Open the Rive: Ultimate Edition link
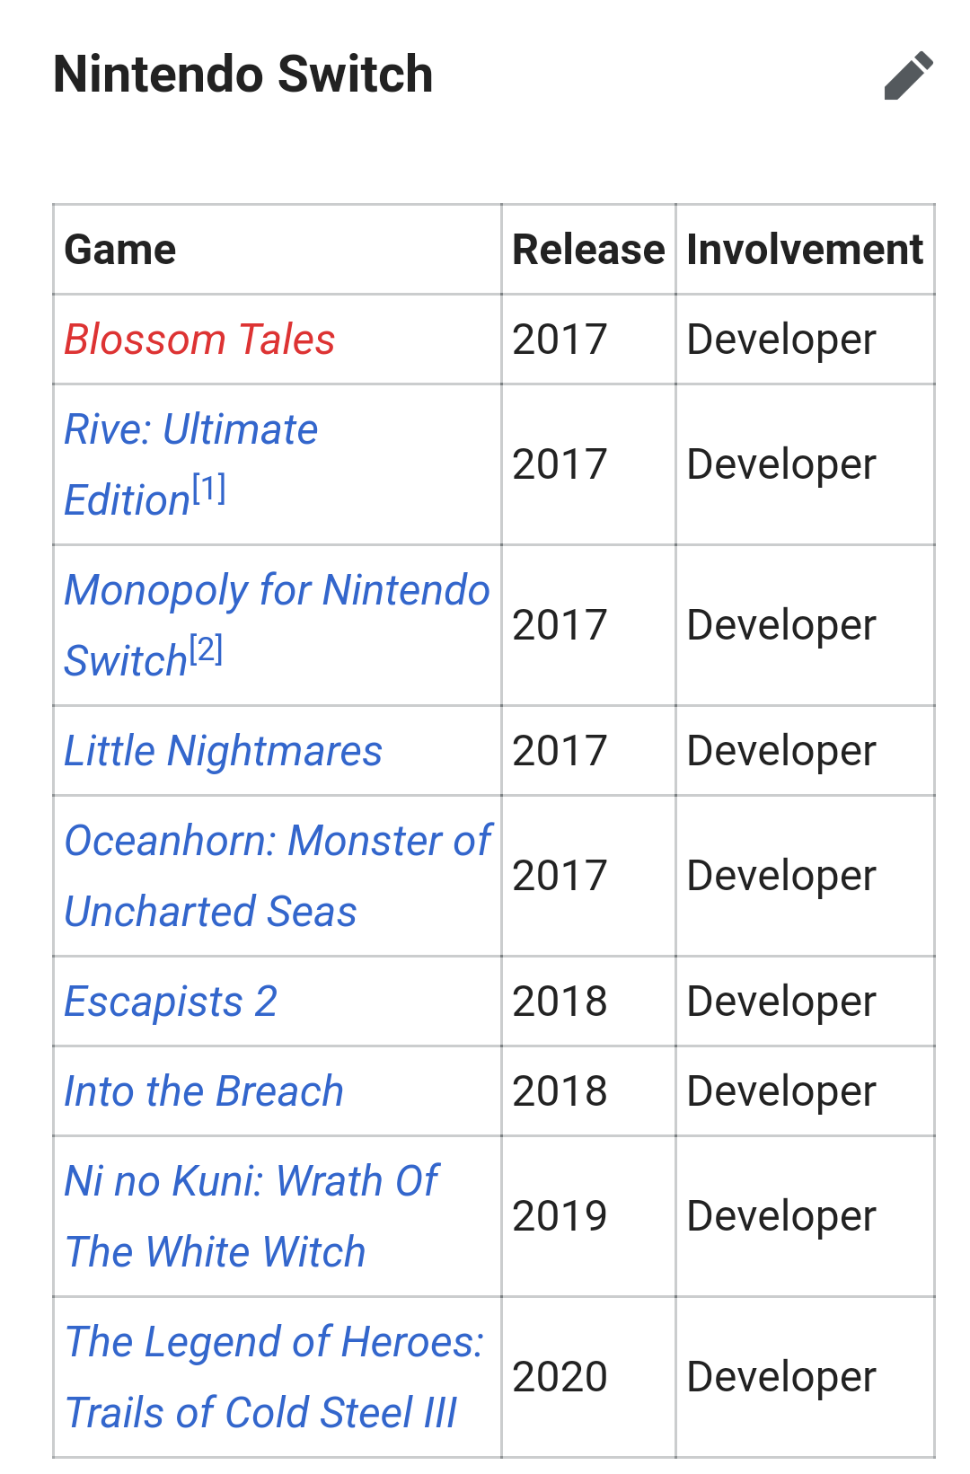The width and height of the screenshot is (970, 1474). coord(190,464)
